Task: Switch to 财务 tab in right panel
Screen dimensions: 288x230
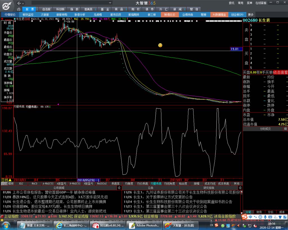Action: [259, 212]
